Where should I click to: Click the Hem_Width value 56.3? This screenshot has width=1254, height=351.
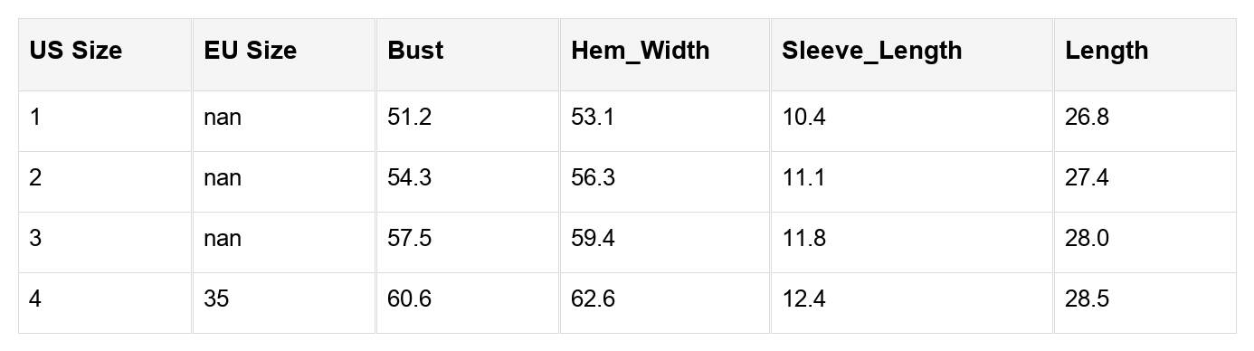(x=593, y=177)
